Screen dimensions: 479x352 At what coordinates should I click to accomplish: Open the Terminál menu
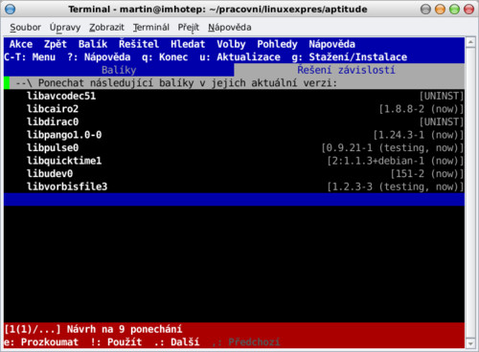150,28
